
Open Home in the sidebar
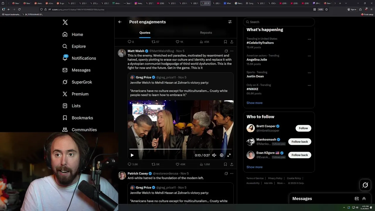pyautogui.click(x=73, y=34)
